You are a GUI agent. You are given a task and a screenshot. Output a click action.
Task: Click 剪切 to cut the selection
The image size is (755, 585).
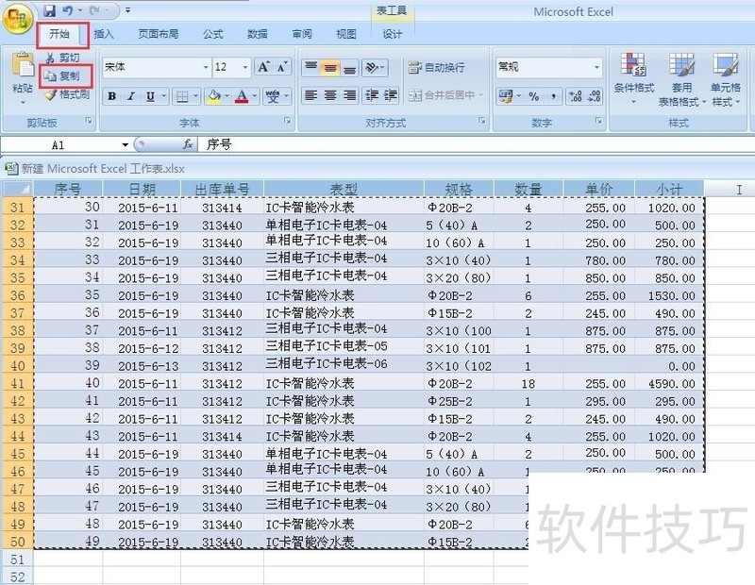62,58
